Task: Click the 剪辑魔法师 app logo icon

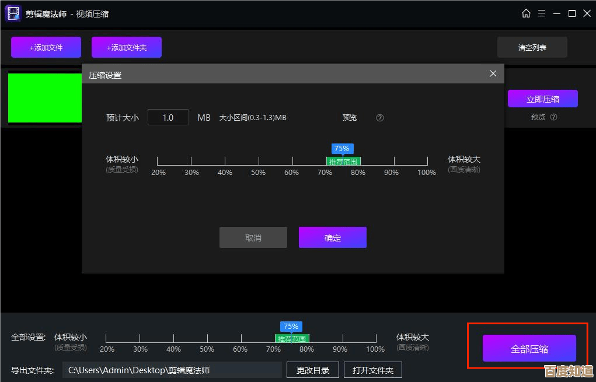Action: pos(12,13)
